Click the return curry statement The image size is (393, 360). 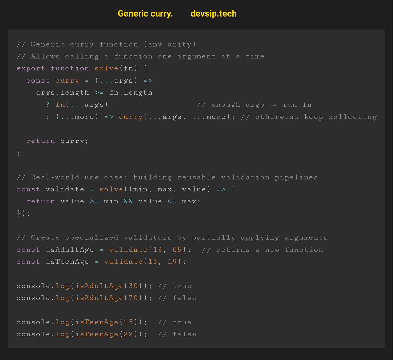click(x=57, y=141)
